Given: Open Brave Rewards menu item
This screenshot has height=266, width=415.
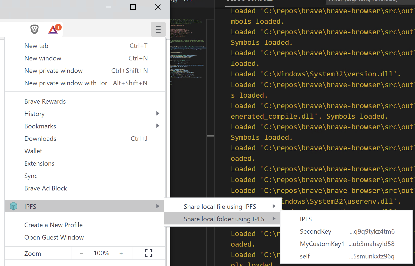Looking at the screenshot, I should (x=85, y=101).
